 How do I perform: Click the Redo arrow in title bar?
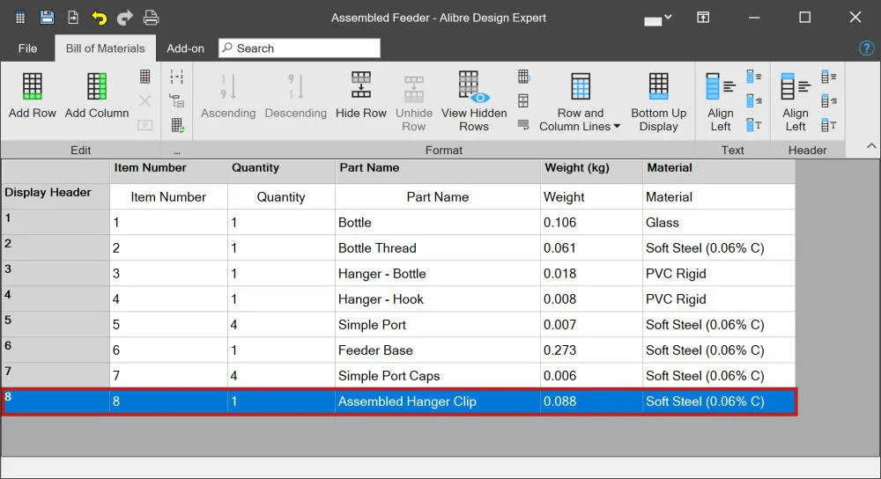pos(125,18)
